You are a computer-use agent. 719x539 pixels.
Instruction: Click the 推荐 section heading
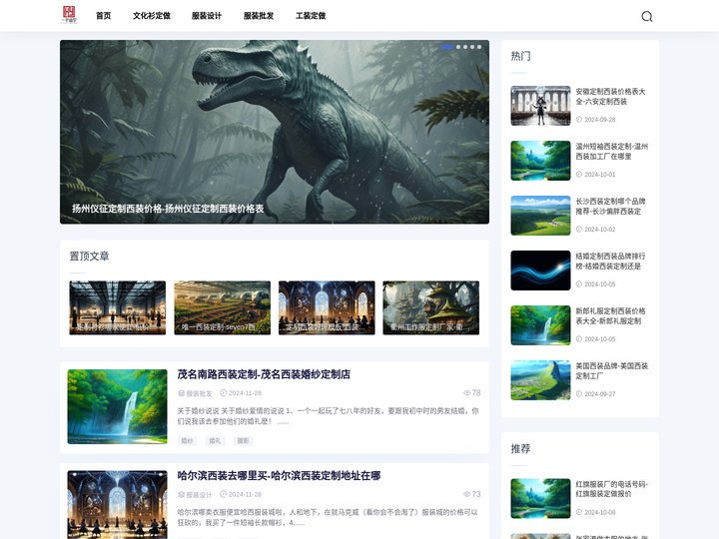tap(521, 449)
